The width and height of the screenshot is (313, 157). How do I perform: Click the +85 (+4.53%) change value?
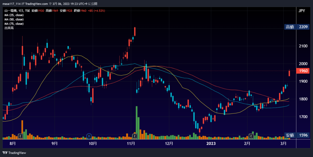coord(96,11)
